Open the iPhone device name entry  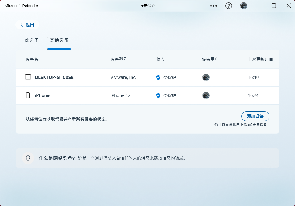coord(42,95)
